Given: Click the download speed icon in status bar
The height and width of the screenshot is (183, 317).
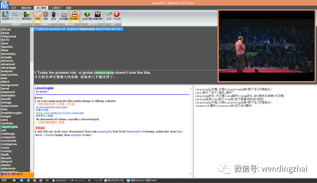Looking at the screenshot, I should pyautogui.click(x=128, y=181).
